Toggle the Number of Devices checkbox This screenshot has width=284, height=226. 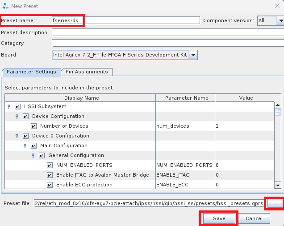point(33,126)
